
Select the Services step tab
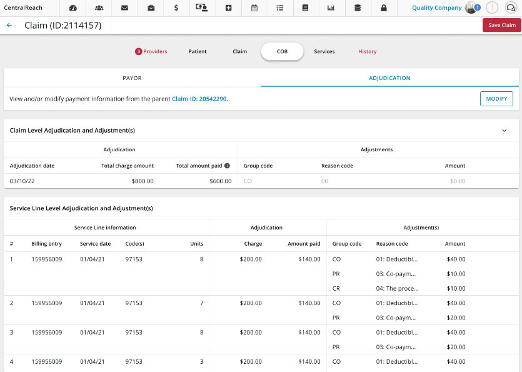click(x=324, y=51)
